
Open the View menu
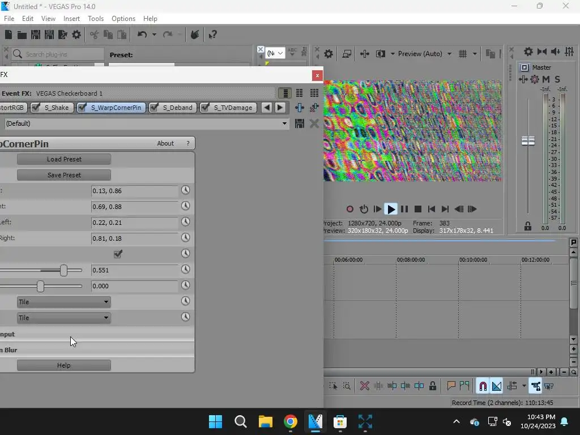pos(48,19)
